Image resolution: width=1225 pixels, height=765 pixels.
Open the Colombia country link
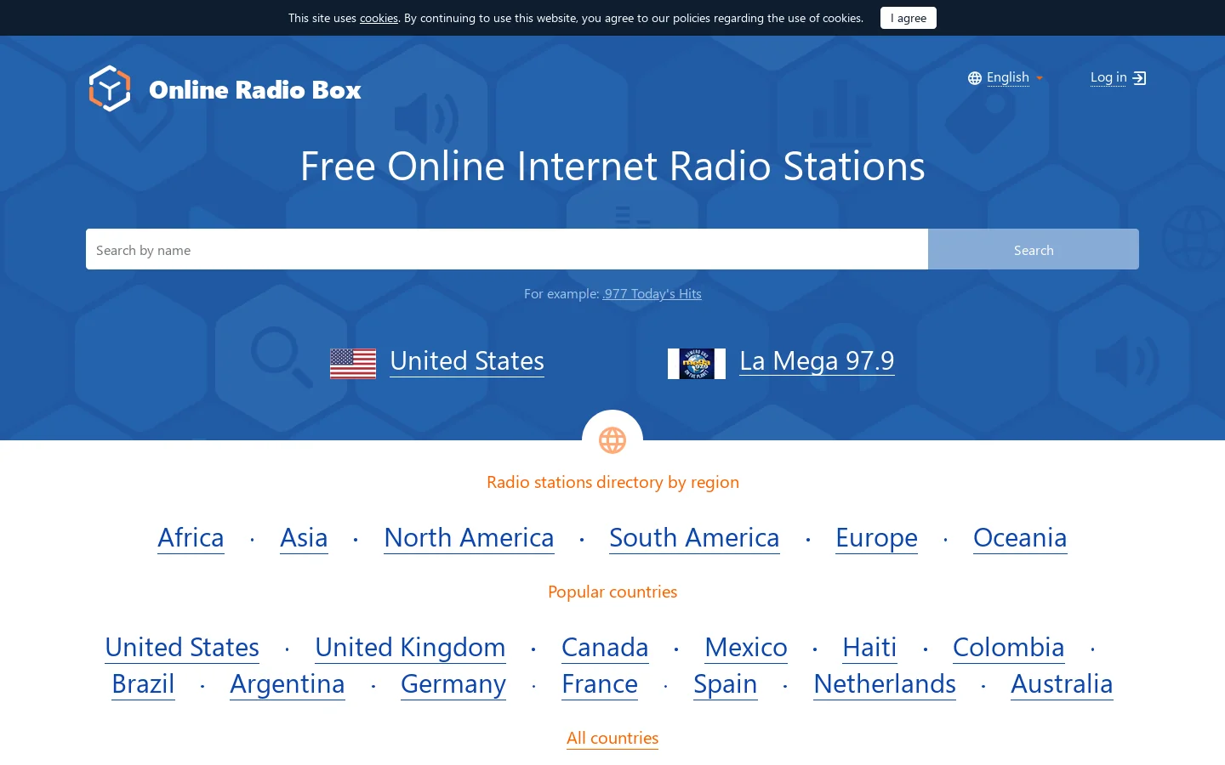tap(1009, 647)
